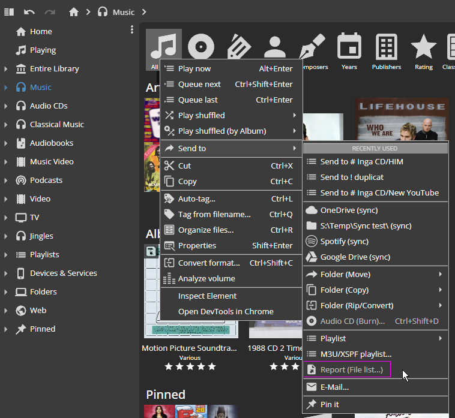Click the Undo arrow icon
455x418 pixels.
29,11
